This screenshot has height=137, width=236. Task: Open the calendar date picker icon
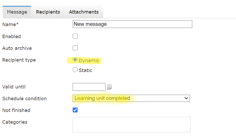tap(109, 87)
